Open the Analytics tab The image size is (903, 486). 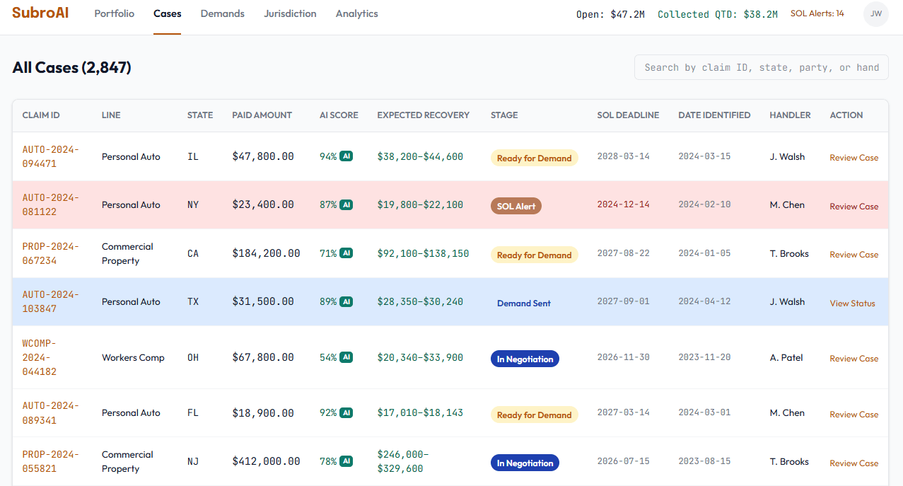[x=357, y=13]
